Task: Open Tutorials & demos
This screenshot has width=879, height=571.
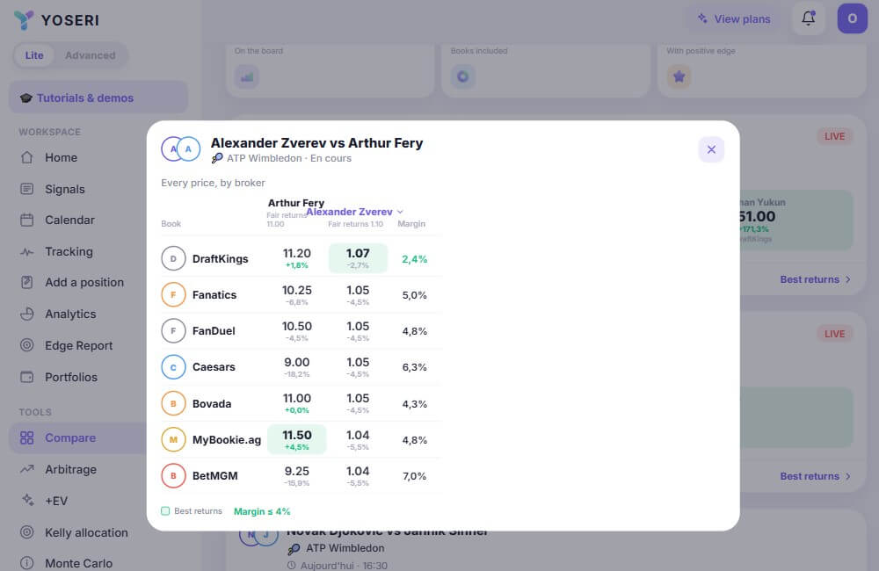Action: click(98, 98)
